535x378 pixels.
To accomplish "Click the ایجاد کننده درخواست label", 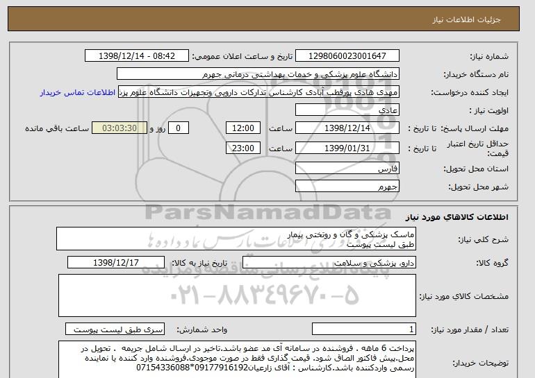I will (470, 92).
